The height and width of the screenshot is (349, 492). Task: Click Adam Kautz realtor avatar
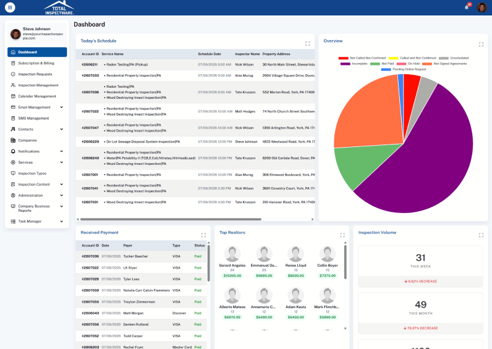[x=295, y=295]
